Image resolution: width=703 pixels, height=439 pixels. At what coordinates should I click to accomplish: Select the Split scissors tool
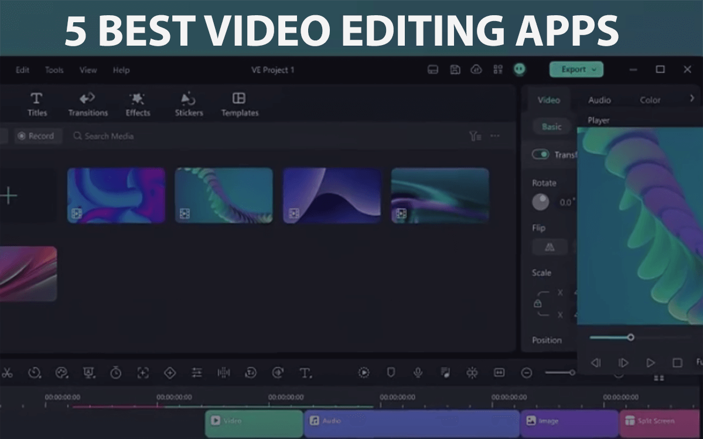pos(9,373)
